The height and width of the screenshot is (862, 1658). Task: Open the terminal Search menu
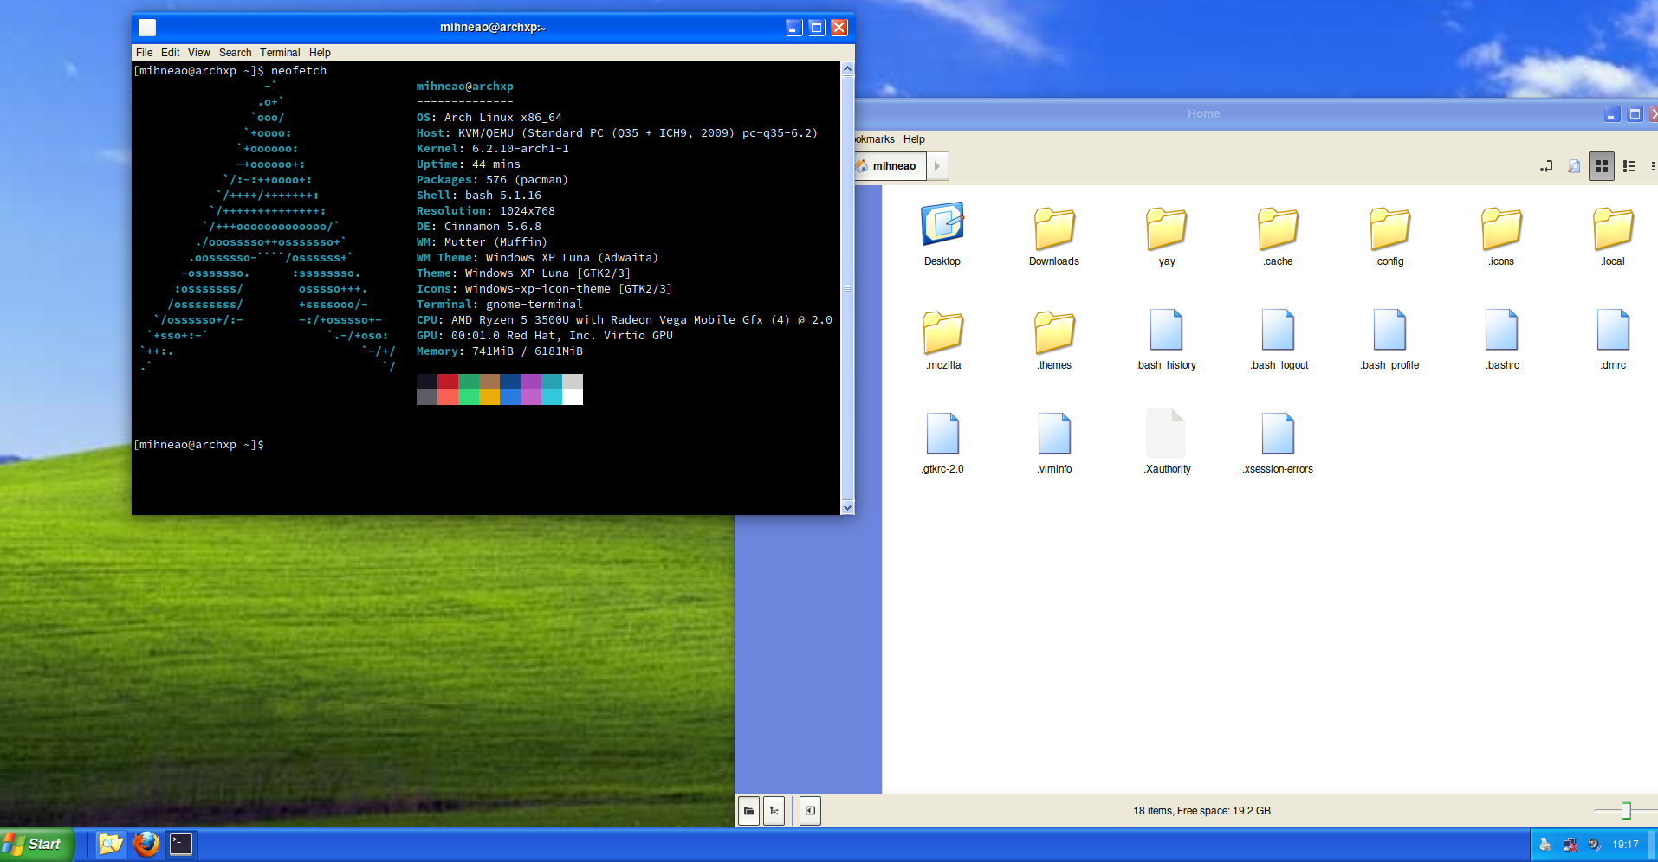(x=235, y=53)
